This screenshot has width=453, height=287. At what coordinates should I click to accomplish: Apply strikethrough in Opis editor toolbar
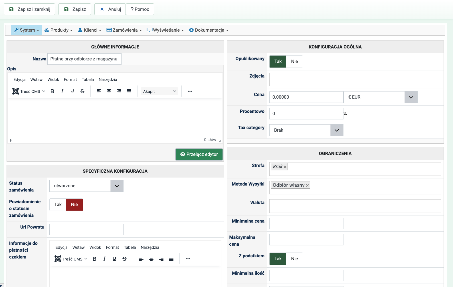click(x=82, y=91)
